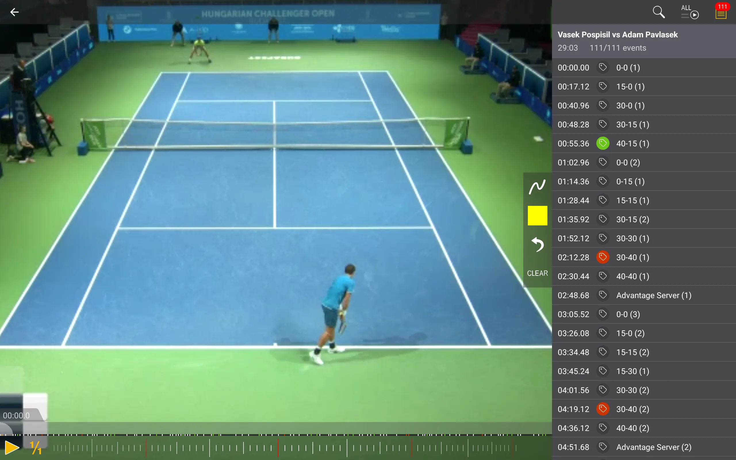Select the 30-30 (2) event row
This screenshot has width=736, height=460.
(x=644, y=390)
